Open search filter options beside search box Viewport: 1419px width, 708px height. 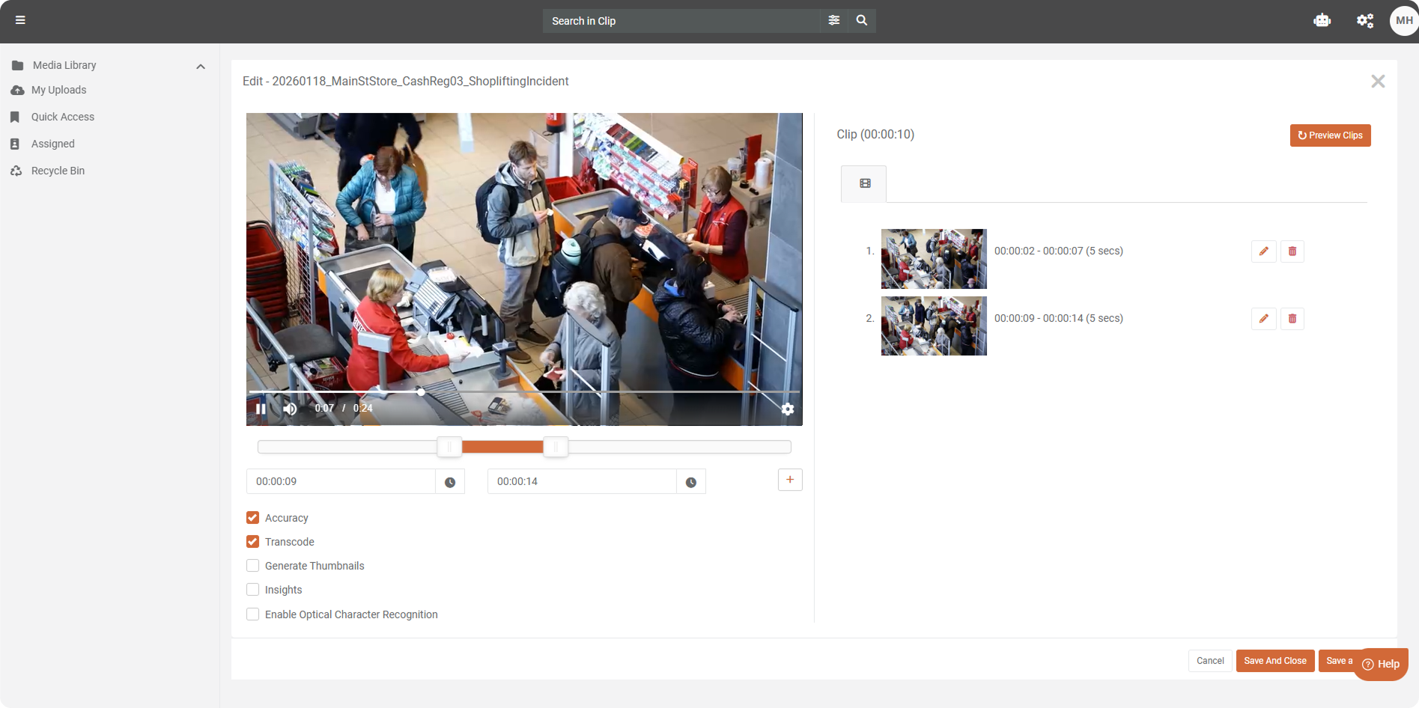pyautogui.click(x=833, y=20)
